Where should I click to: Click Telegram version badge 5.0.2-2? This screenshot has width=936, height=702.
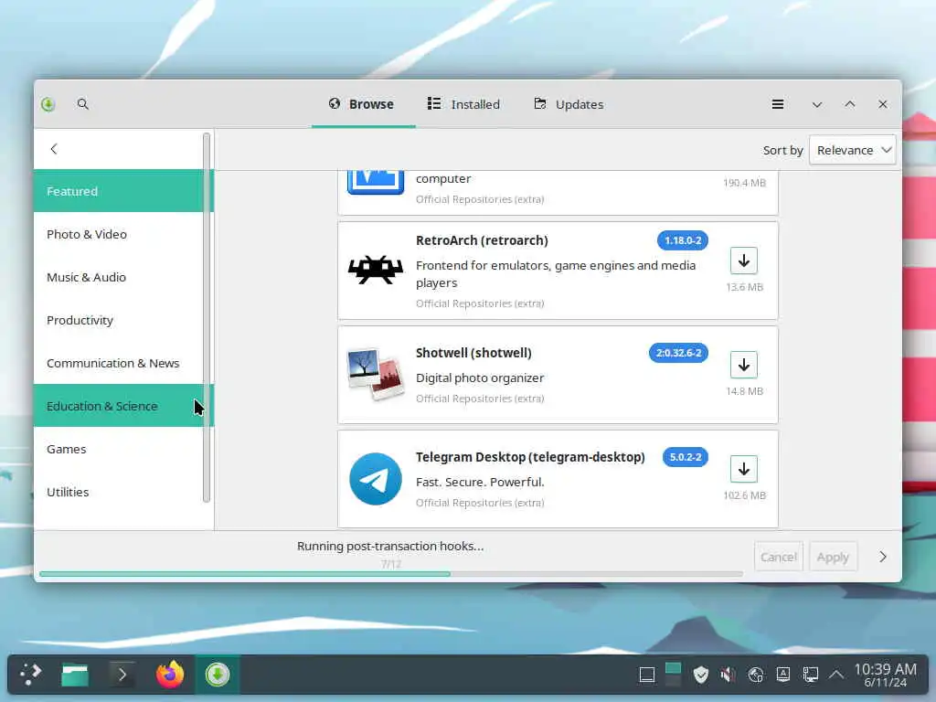click(686, 457)
